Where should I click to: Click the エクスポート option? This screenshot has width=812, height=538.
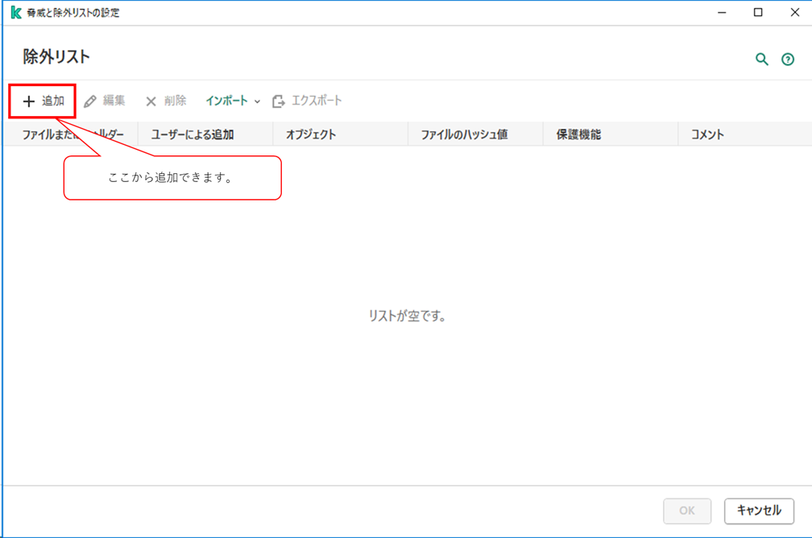[x=314, y=101]
